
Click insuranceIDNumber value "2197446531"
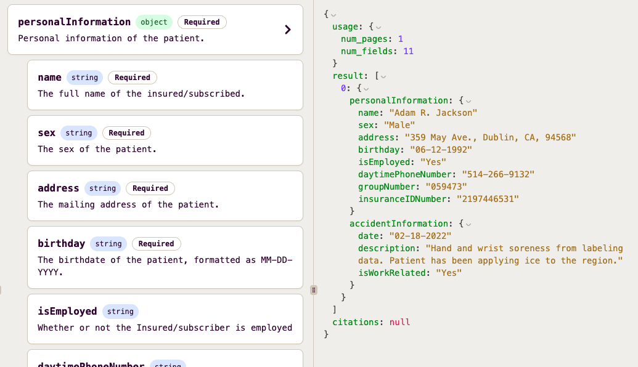[x=488, y=199]
